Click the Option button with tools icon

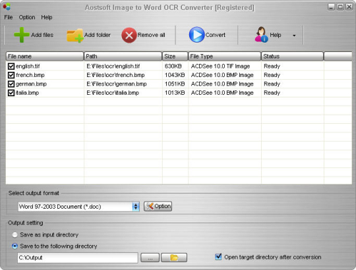(158, 206)
